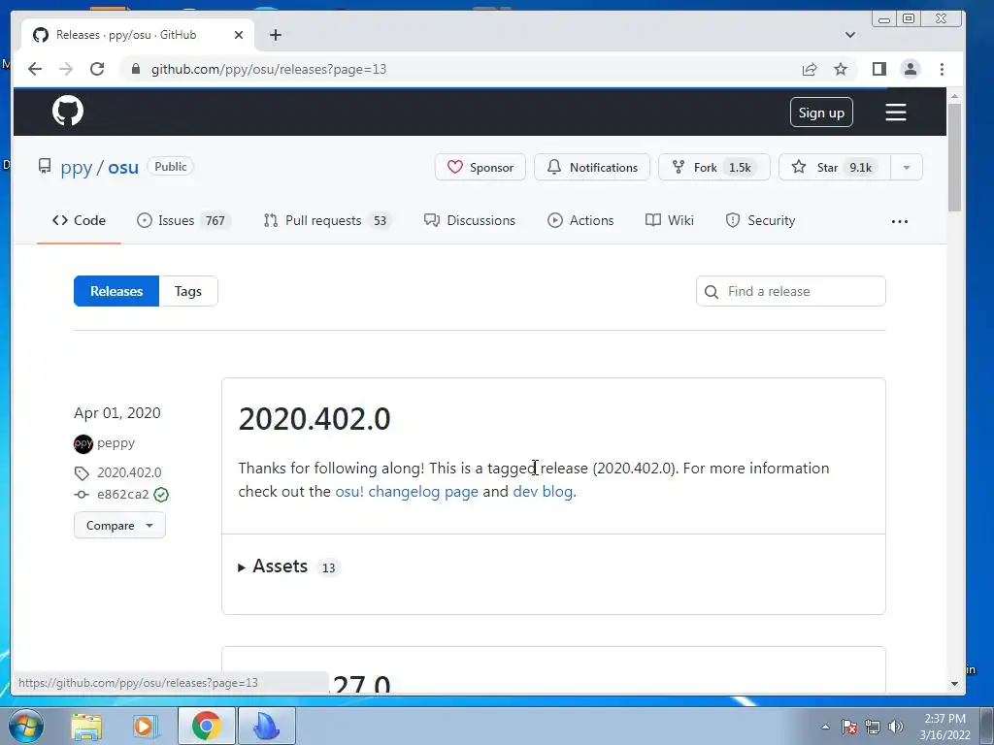994x745 pixels.
Task: Click the volume speaker tray icon
Action: [x=896, y=727]
